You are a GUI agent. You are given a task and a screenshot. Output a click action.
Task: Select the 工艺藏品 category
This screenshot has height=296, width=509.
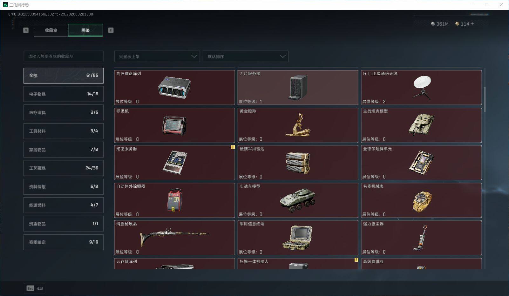(63, 168)
